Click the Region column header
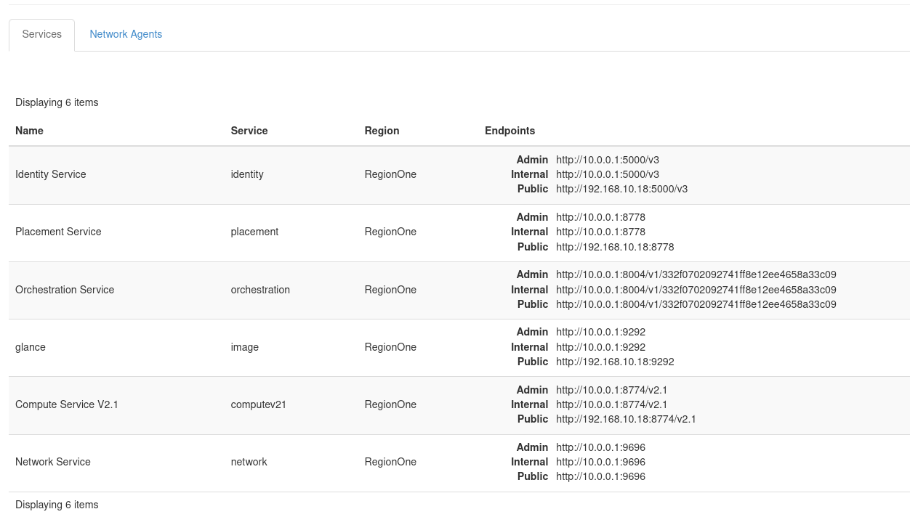The width and height of the screenshot is (910, 517). (x=382, y=131)
